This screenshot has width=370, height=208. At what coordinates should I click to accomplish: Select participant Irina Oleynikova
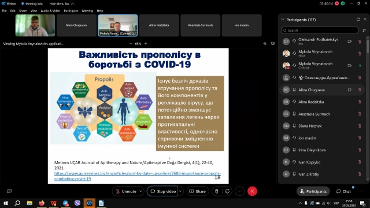322,150
